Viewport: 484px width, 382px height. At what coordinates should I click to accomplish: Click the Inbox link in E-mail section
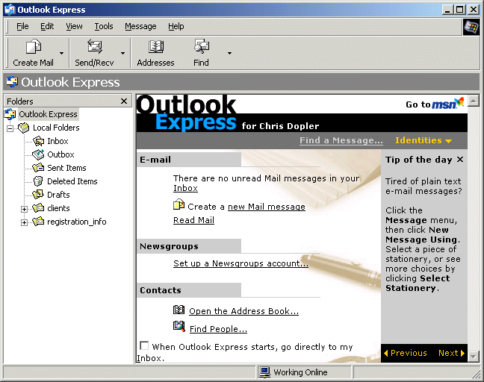pyautogui.click(x=185, y=188)
